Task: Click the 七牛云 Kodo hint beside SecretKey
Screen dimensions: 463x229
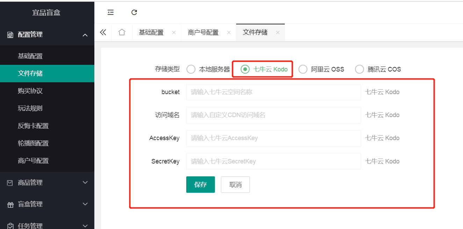Action: (382, 161)
